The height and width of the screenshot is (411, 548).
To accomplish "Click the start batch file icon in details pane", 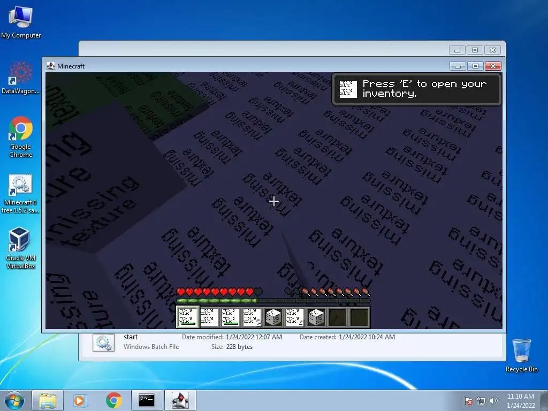I will [x=103, y=343].
